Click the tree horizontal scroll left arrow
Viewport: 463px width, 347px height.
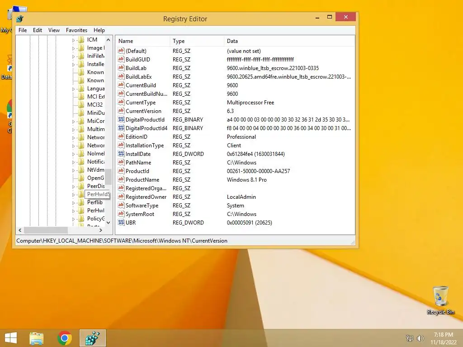(x=20, y=230)
